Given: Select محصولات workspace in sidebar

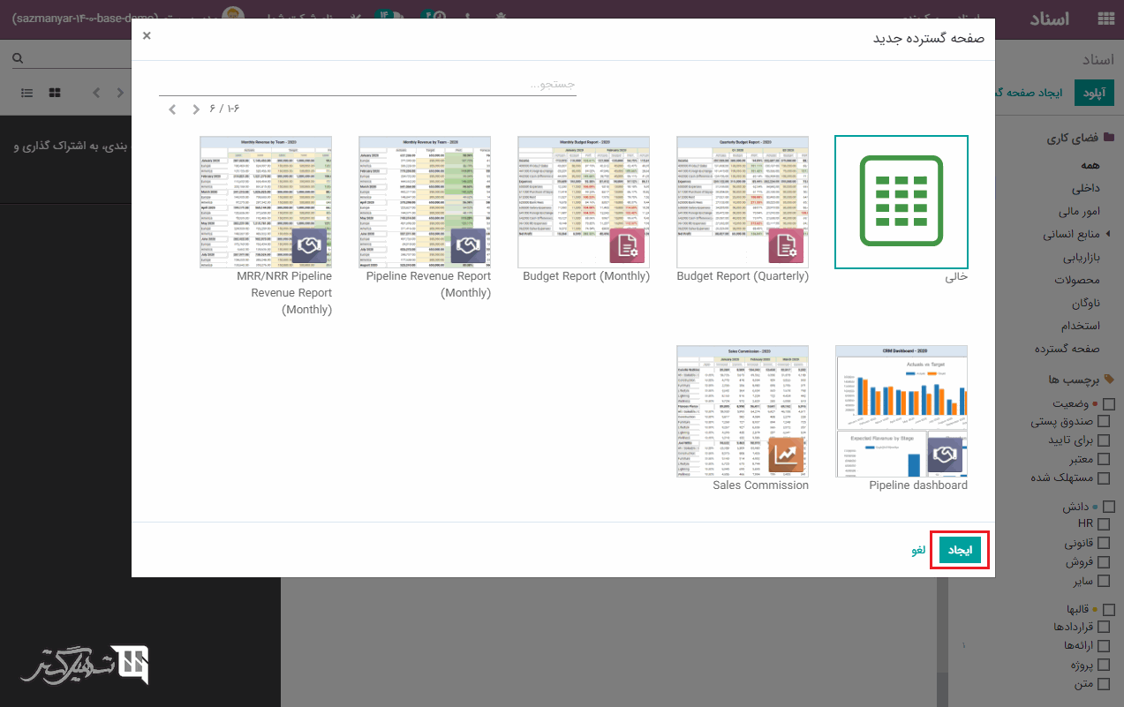Looking at the screenshot, I should click(1076, 280).
